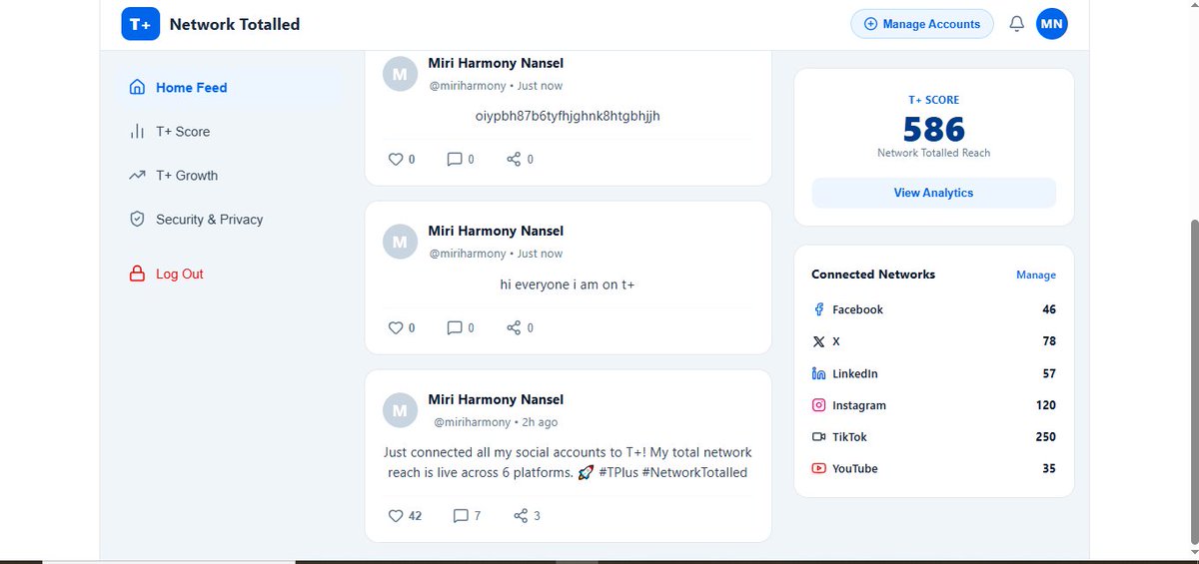This screenshot has width=1199, height=564.
Task: Click the YouTube network icon
Action: [818, 468]
